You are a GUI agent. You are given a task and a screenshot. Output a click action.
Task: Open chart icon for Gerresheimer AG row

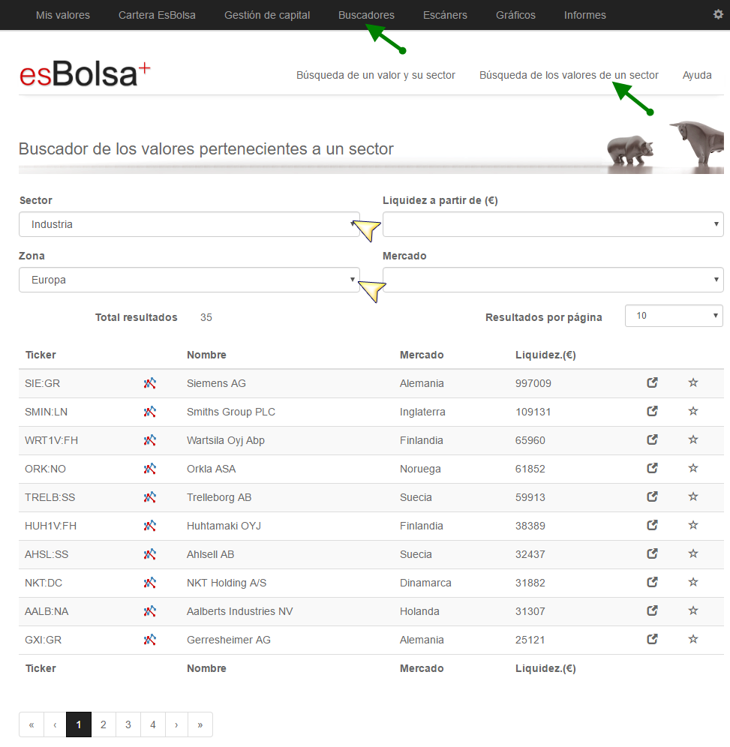(x=149, y=640)
